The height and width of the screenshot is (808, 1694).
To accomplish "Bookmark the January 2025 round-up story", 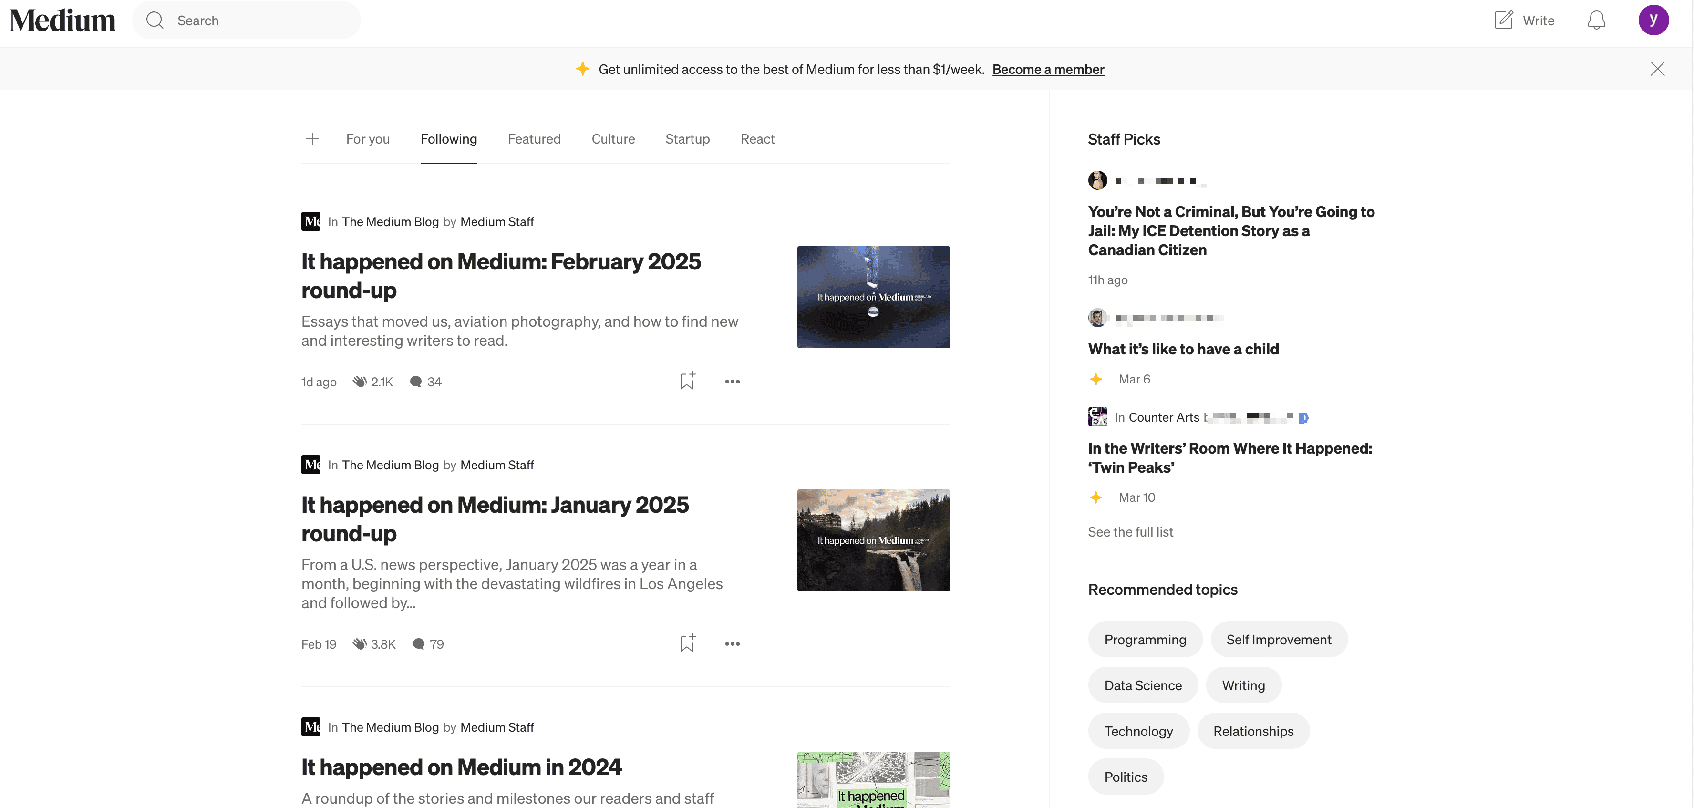I will 687,643.
